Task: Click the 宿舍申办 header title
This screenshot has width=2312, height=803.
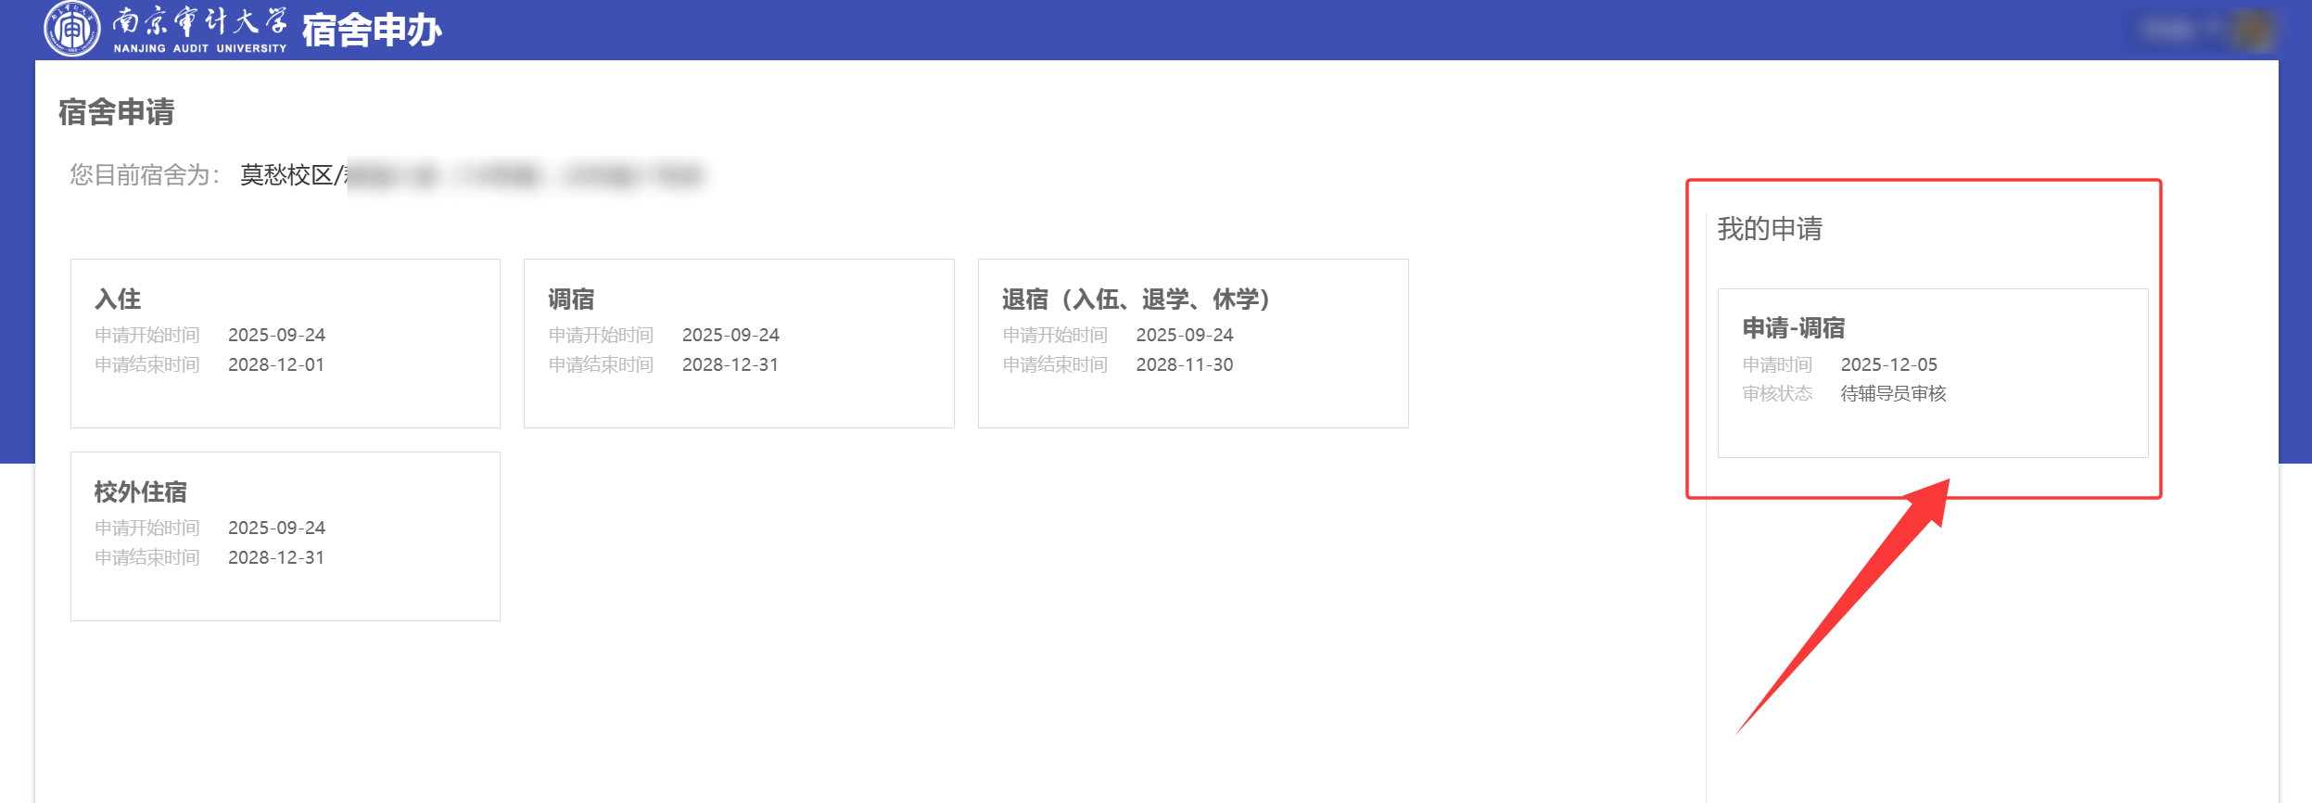Action: tap(372, 31)
